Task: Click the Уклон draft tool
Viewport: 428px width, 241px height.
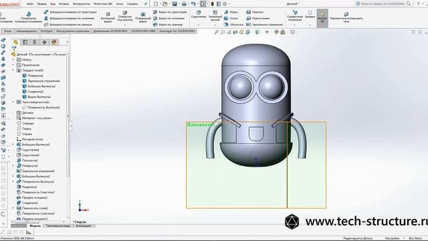Action: [x=231, y=18]
